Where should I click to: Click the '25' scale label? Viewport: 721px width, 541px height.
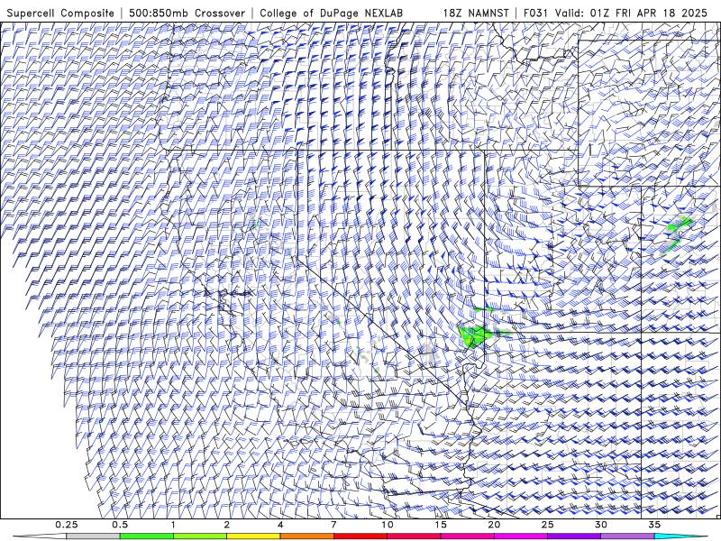click(x=548, y=525)
